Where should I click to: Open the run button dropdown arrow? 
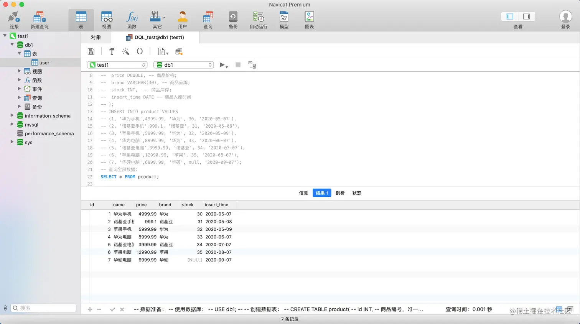(227, 67)
